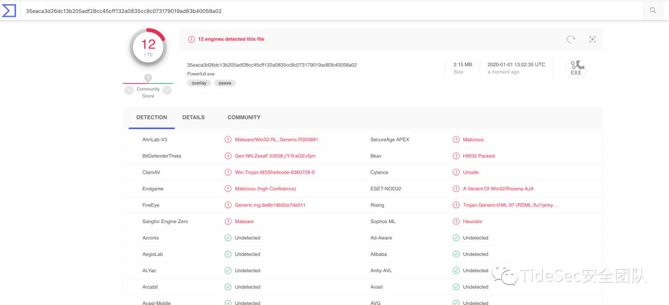Click Arcabit undetected check icon
Screen dimensions: 669x305
(228, 287)
